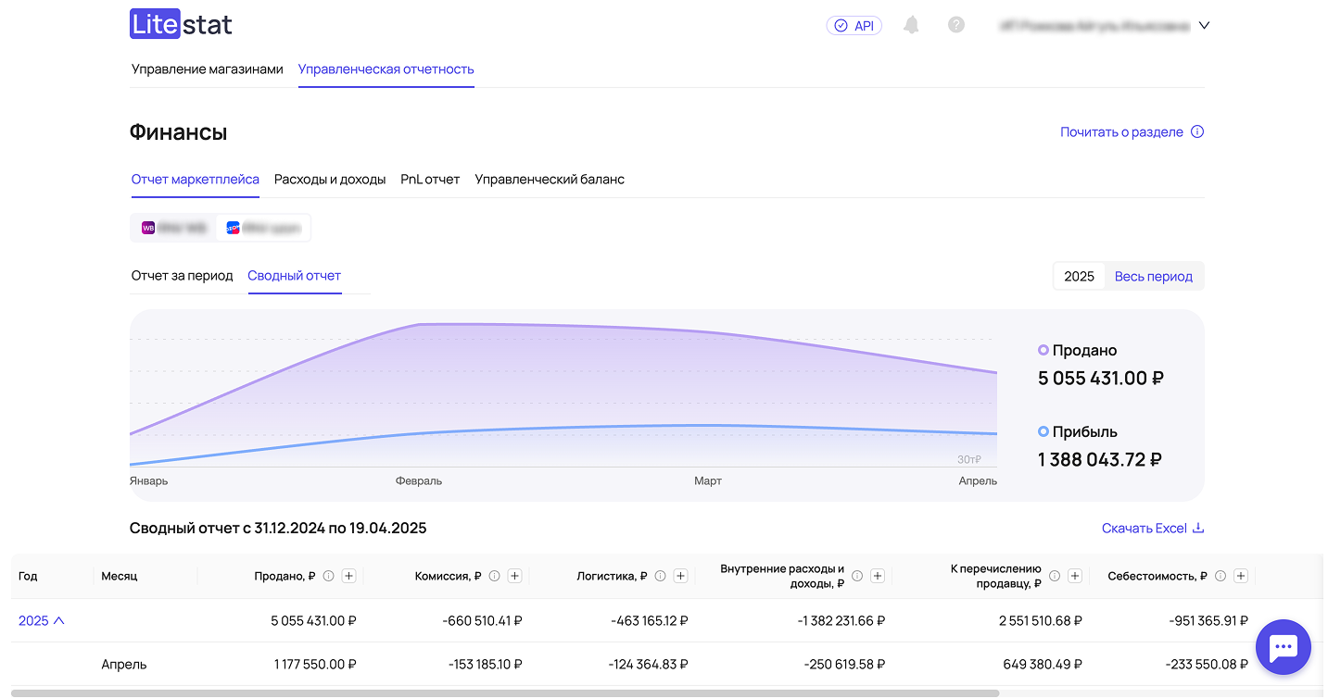This screenshot has height=698, width=1328.
Task: Select the Ozon marketplace store chip
Action: (x=263, y=228)
